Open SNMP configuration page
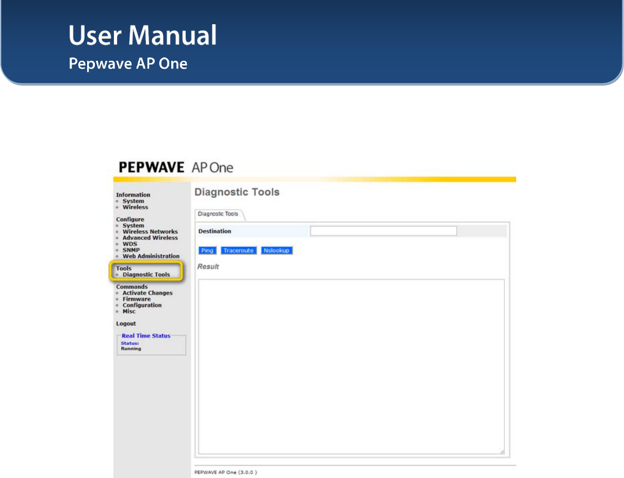Viewport: 624px width, 478px height. [131, 250]
